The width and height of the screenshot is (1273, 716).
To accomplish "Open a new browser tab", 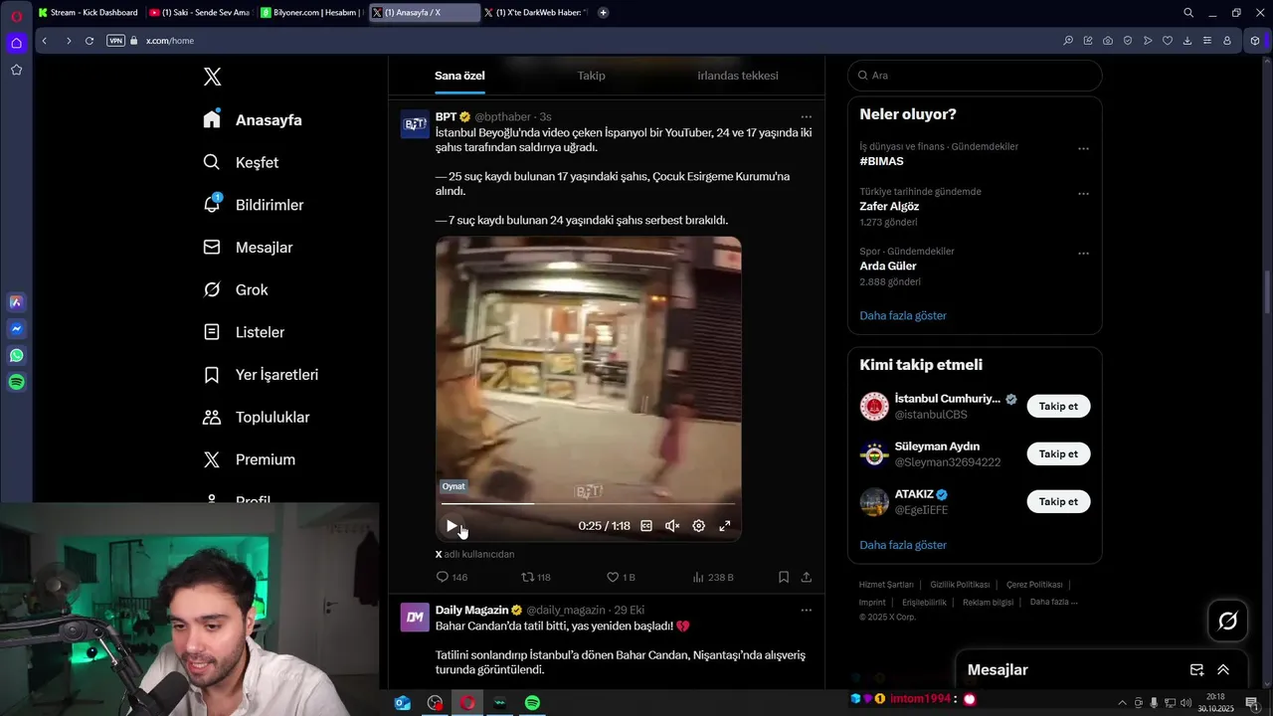I will [604, 13].
